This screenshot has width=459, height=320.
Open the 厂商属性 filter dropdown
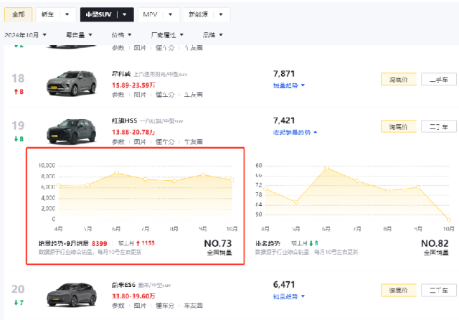pos(167,35)
